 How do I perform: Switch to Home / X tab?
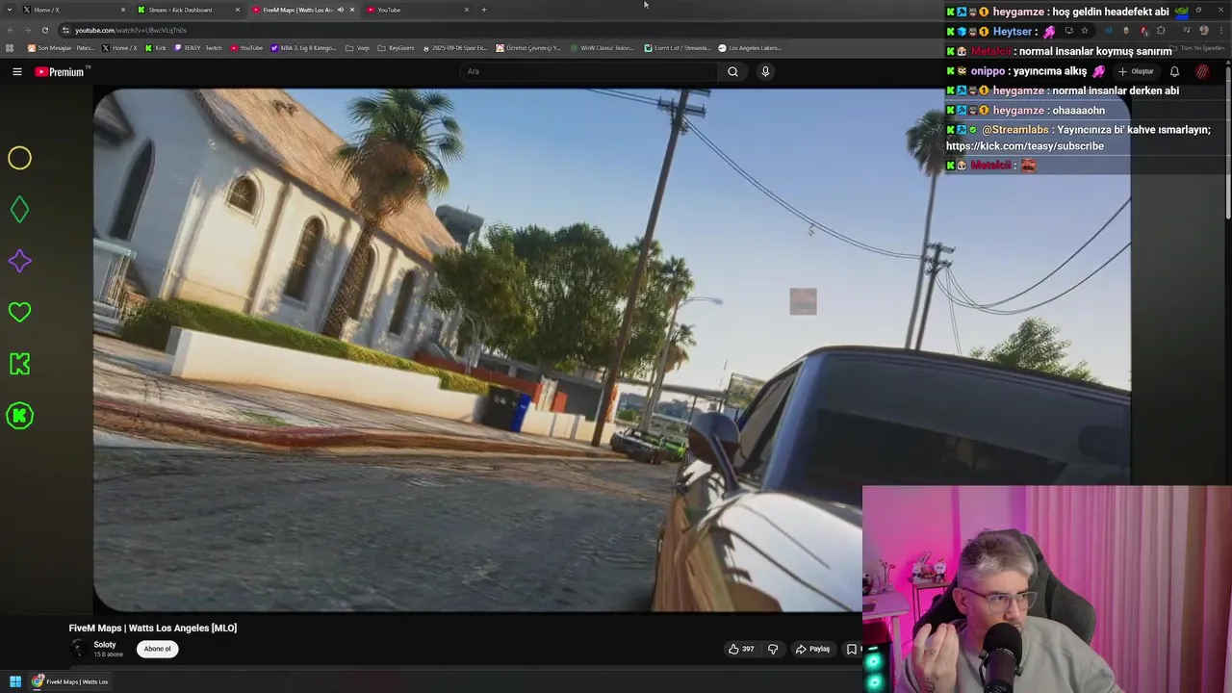(72, 10)
